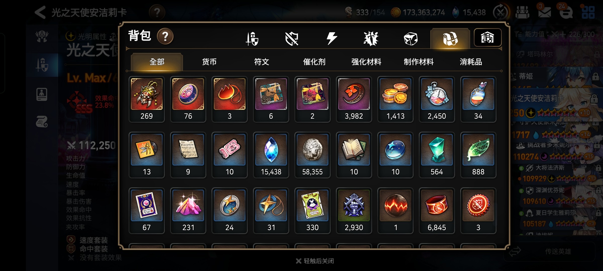This screenshot has width=603, height=271.
Task: Click the back arrow beside hero name
Action: (x=40, y=12)
